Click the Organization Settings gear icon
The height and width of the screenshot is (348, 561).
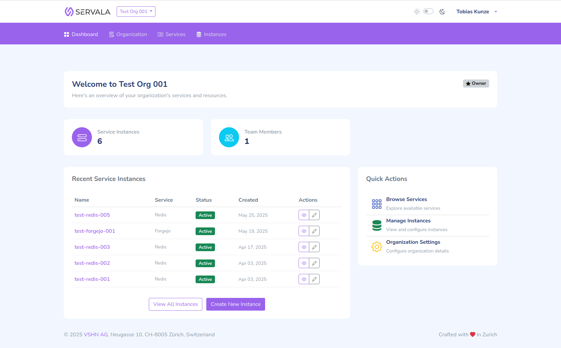coord(376,247)
